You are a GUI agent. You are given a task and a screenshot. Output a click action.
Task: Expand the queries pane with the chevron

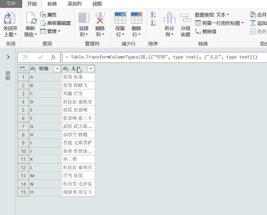tap(8, 57)
